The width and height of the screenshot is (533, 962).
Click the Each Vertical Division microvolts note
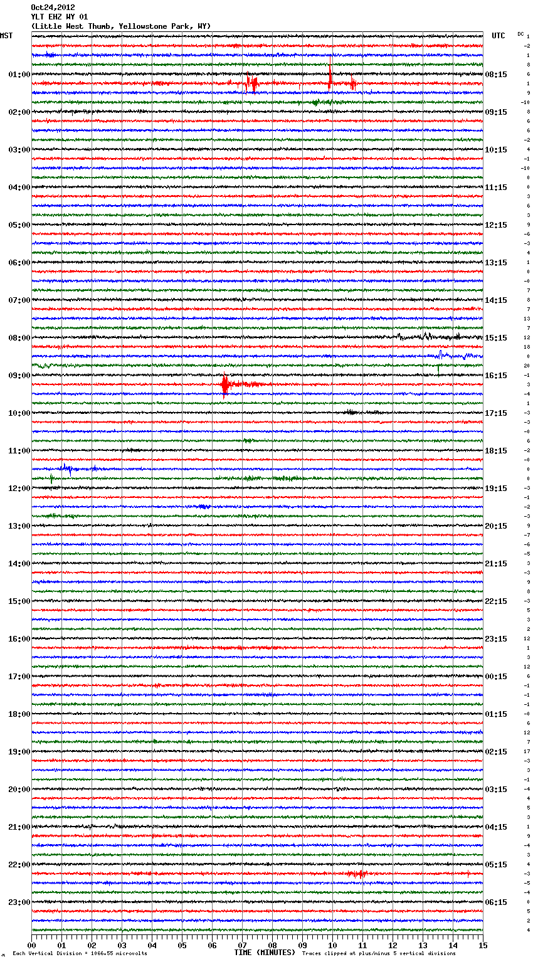coord(80,954)
